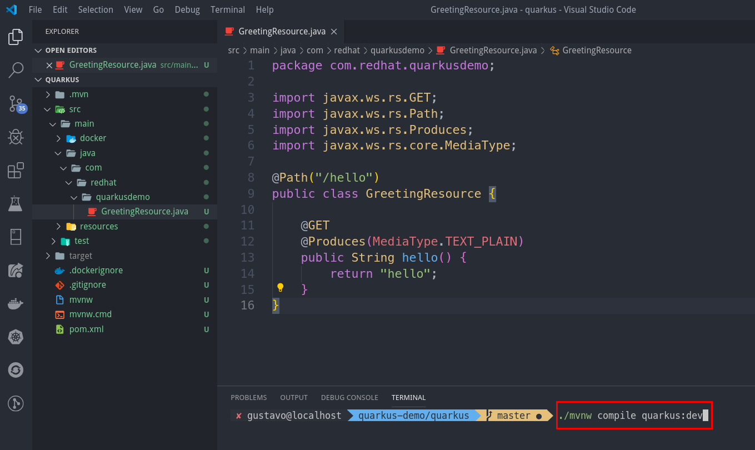Collapse the com folder
This screenshot has height=450, width=755.
tap(63, 168)
